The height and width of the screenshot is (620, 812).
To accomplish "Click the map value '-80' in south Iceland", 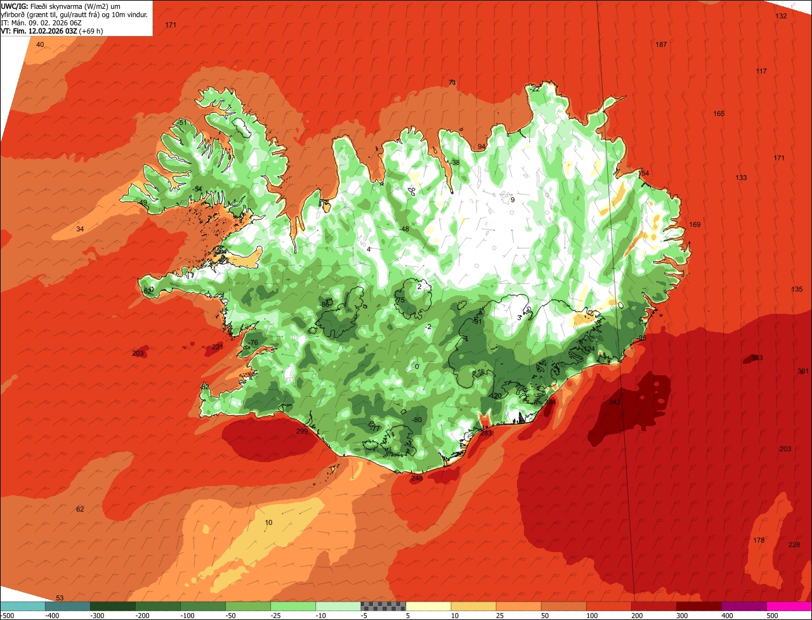I will (x=416, y=420).
